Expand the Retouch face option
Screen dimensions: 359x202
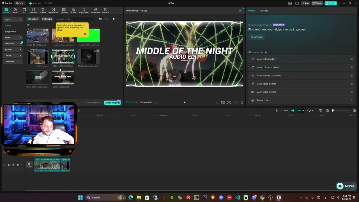pyautogui.click(x=352, y=100)
